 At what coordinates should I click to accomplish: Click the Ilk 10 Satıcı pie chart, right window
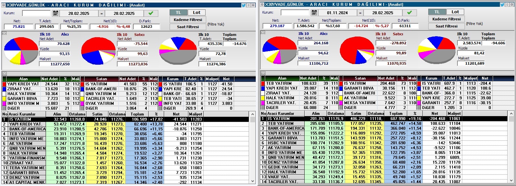[x=357, y=50]
